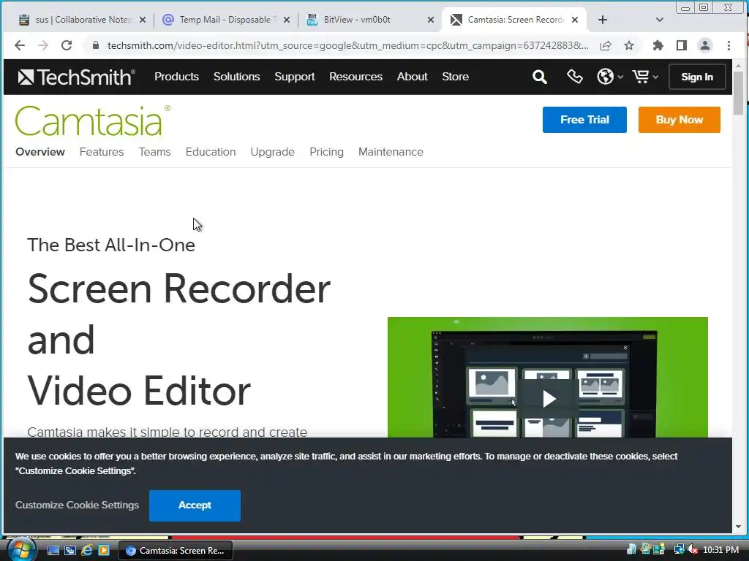Click the page scrollbar thumb
749x561 pixels.
coord(738,93)
